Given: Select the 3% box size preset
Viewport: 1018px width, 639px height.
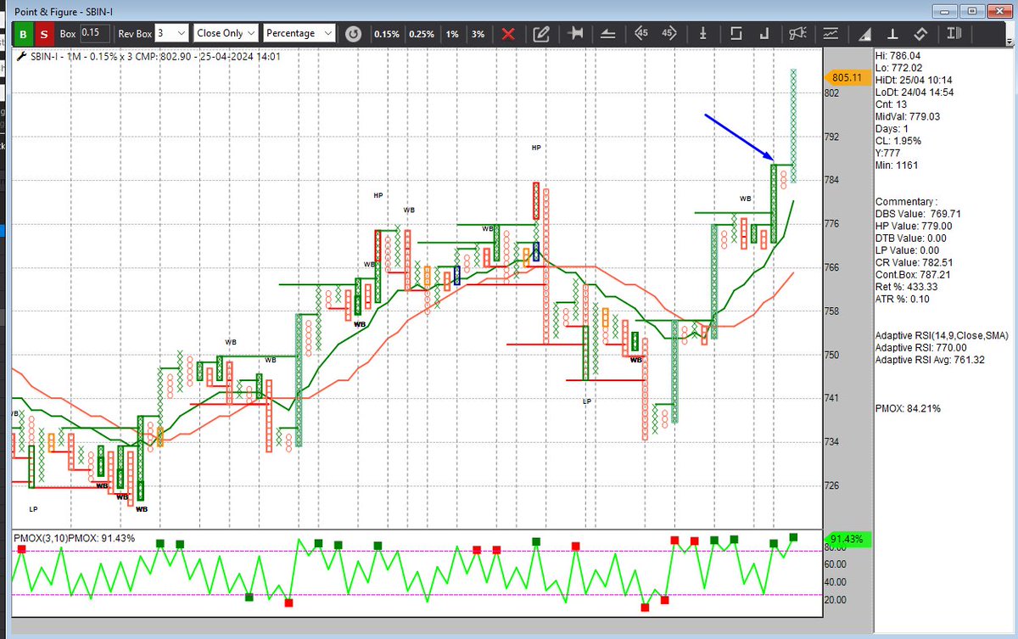Looking at the screenshot, I should tap(478, 34).
